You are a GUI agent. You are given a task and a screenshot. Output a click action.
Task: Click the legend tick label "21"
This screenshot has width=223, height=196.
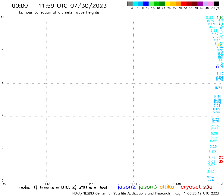[164, 8]
